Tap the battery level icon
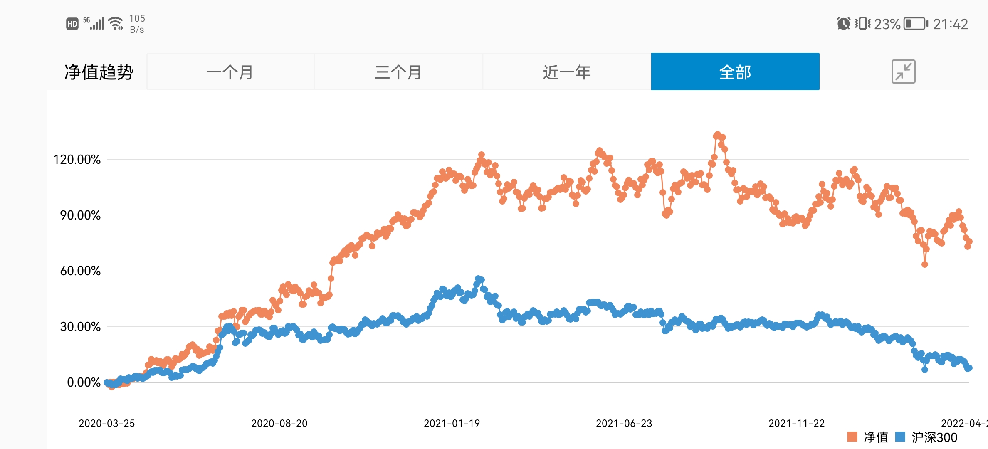The height and width of the screenshot is (449, 988). click(916, 24)
